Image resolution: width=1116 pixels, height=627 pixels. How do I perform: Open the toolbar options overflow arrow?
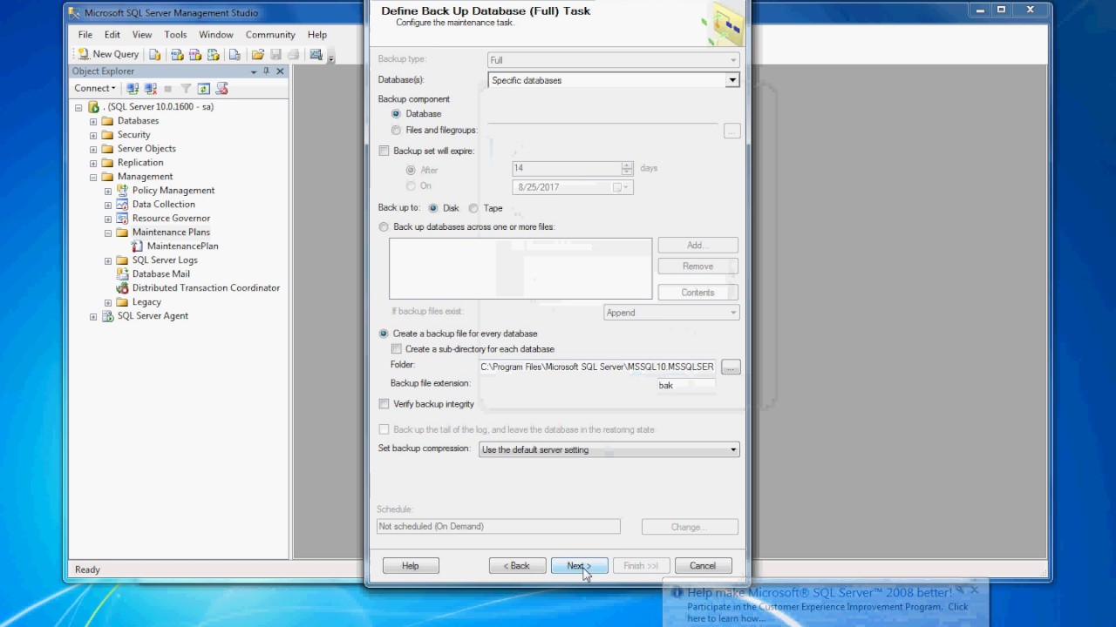[331, 57]
